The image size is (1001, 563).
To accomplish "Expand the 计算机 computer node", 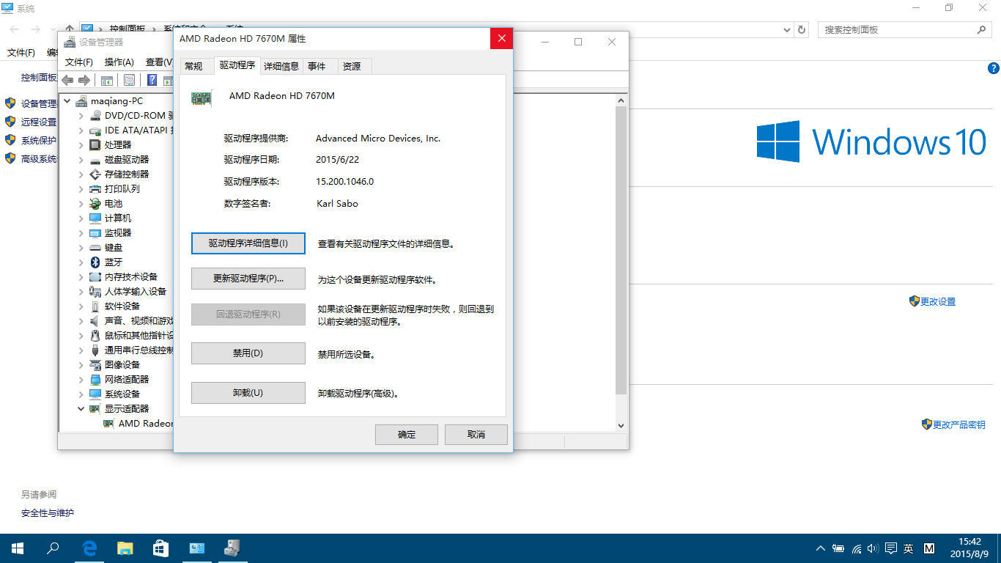I will pos(81,218).
